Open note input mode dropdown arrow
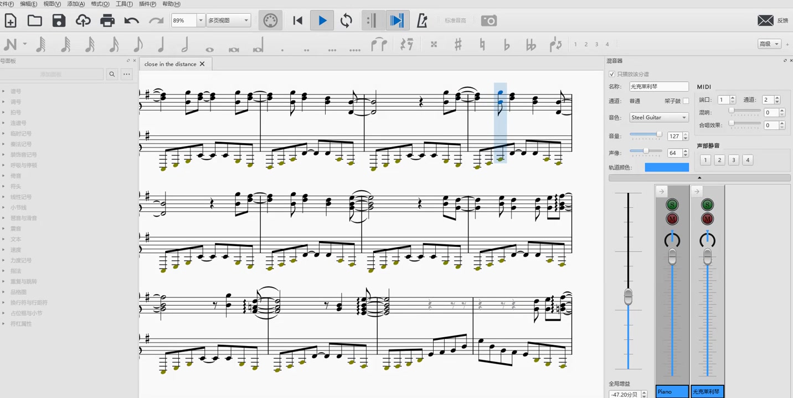The height and width of the screenshot is (398, 793). point(25,44)
